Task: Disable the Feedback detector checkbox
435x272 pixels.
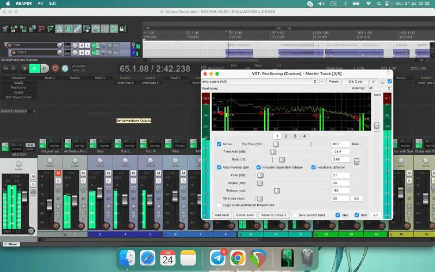Action: click(x=314, y=167)
